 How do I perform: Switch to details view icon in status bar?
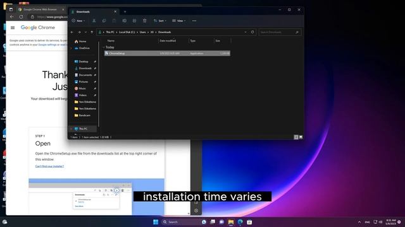point(296,137)
